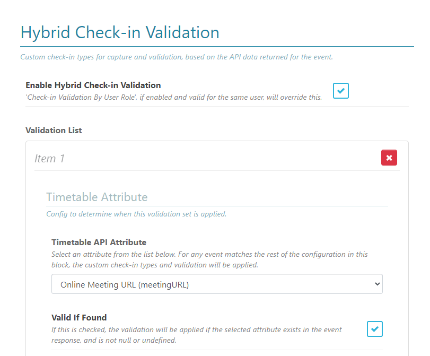
Task: Click the Enable Hybrid Check-in Validation label text
Action: (x=93, y=85)
